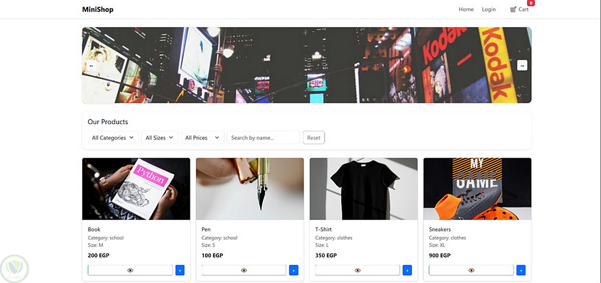Expand the All Categories dropdown

(113, 138)
